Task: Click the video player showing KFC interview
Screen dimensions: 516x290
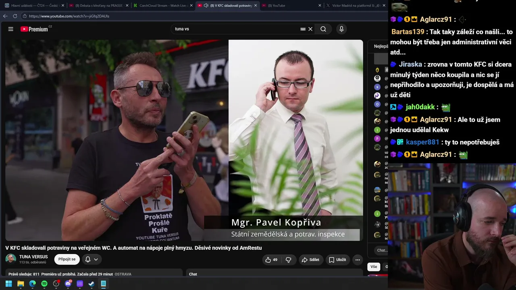Action: (x=184, y=140)
